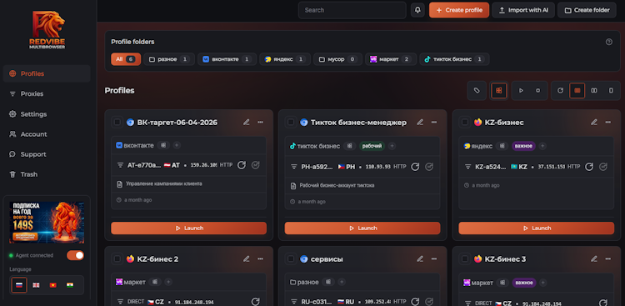Viewport: 625px width, 306px height.
Task: Add a tag to ВК-таргет profile plus icon
Action: click(177, 145)
